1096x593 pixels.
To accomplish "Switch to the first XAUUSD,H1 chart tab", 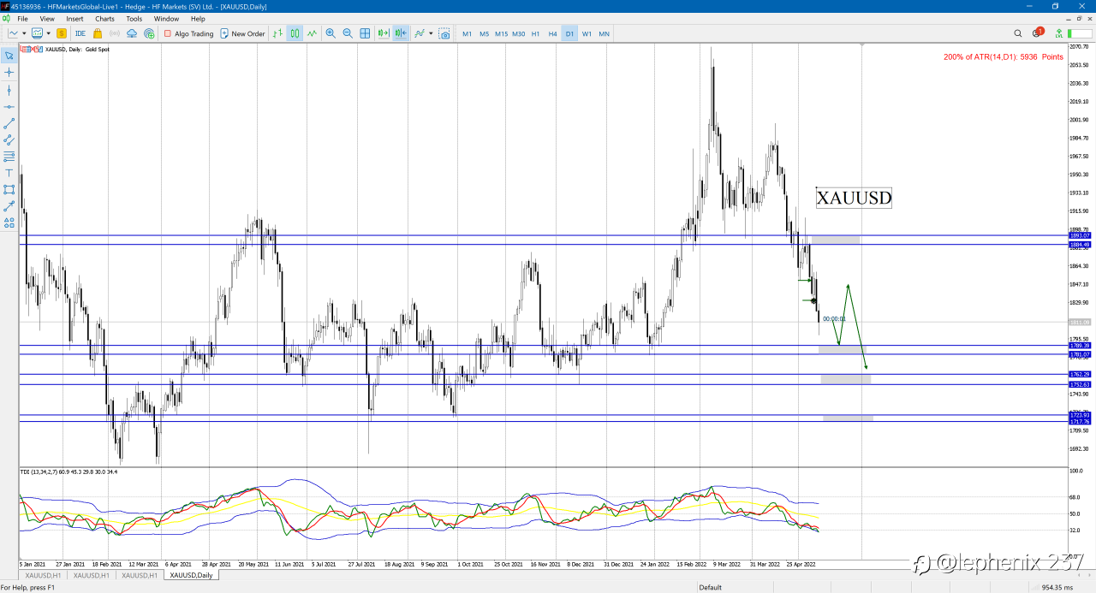I will pos(42,575).
